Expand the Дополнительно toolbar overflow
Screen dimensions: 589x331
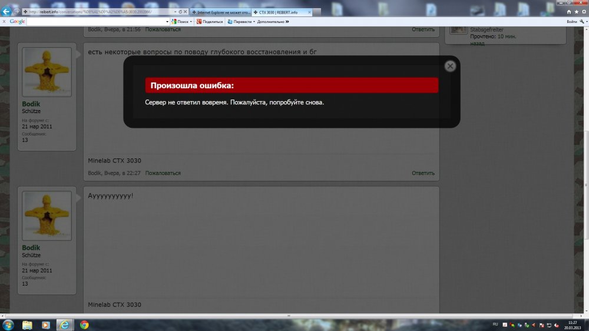tap(287, 21)
